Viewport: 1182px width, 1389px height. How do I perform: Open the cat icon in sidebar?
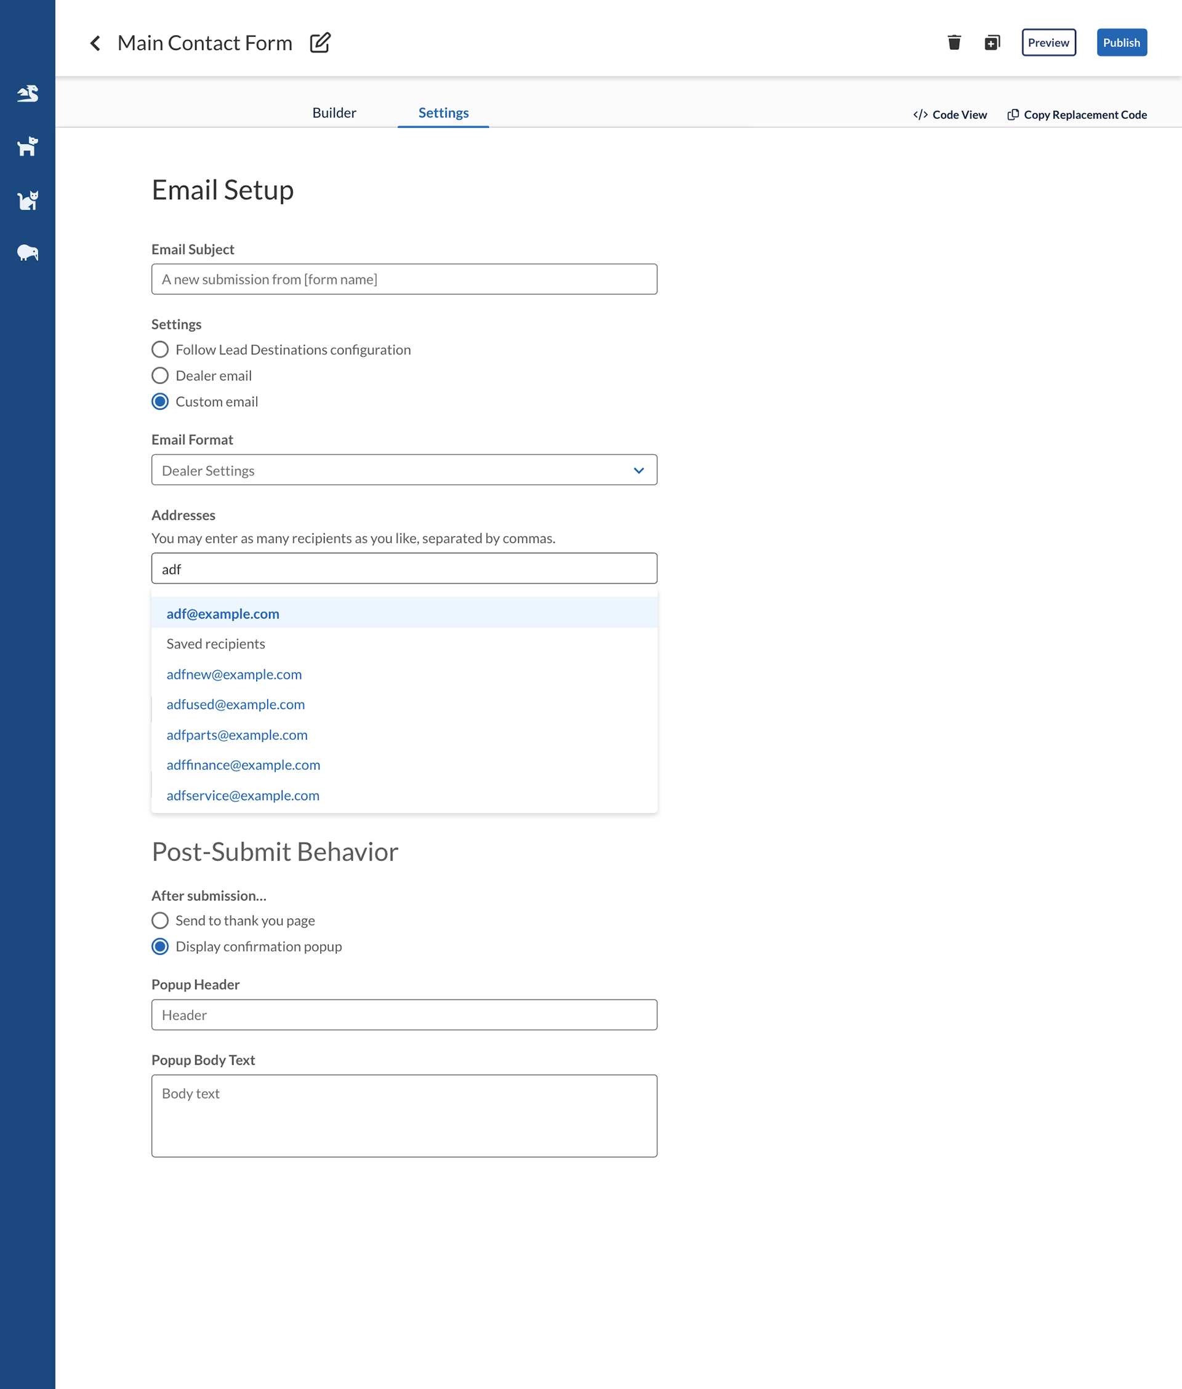[28, 199]
